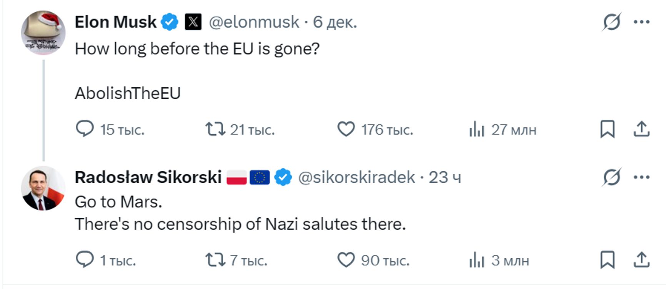
Task: Bookmark the "Go to Mars" reply
Action: [x=607, y=260]
